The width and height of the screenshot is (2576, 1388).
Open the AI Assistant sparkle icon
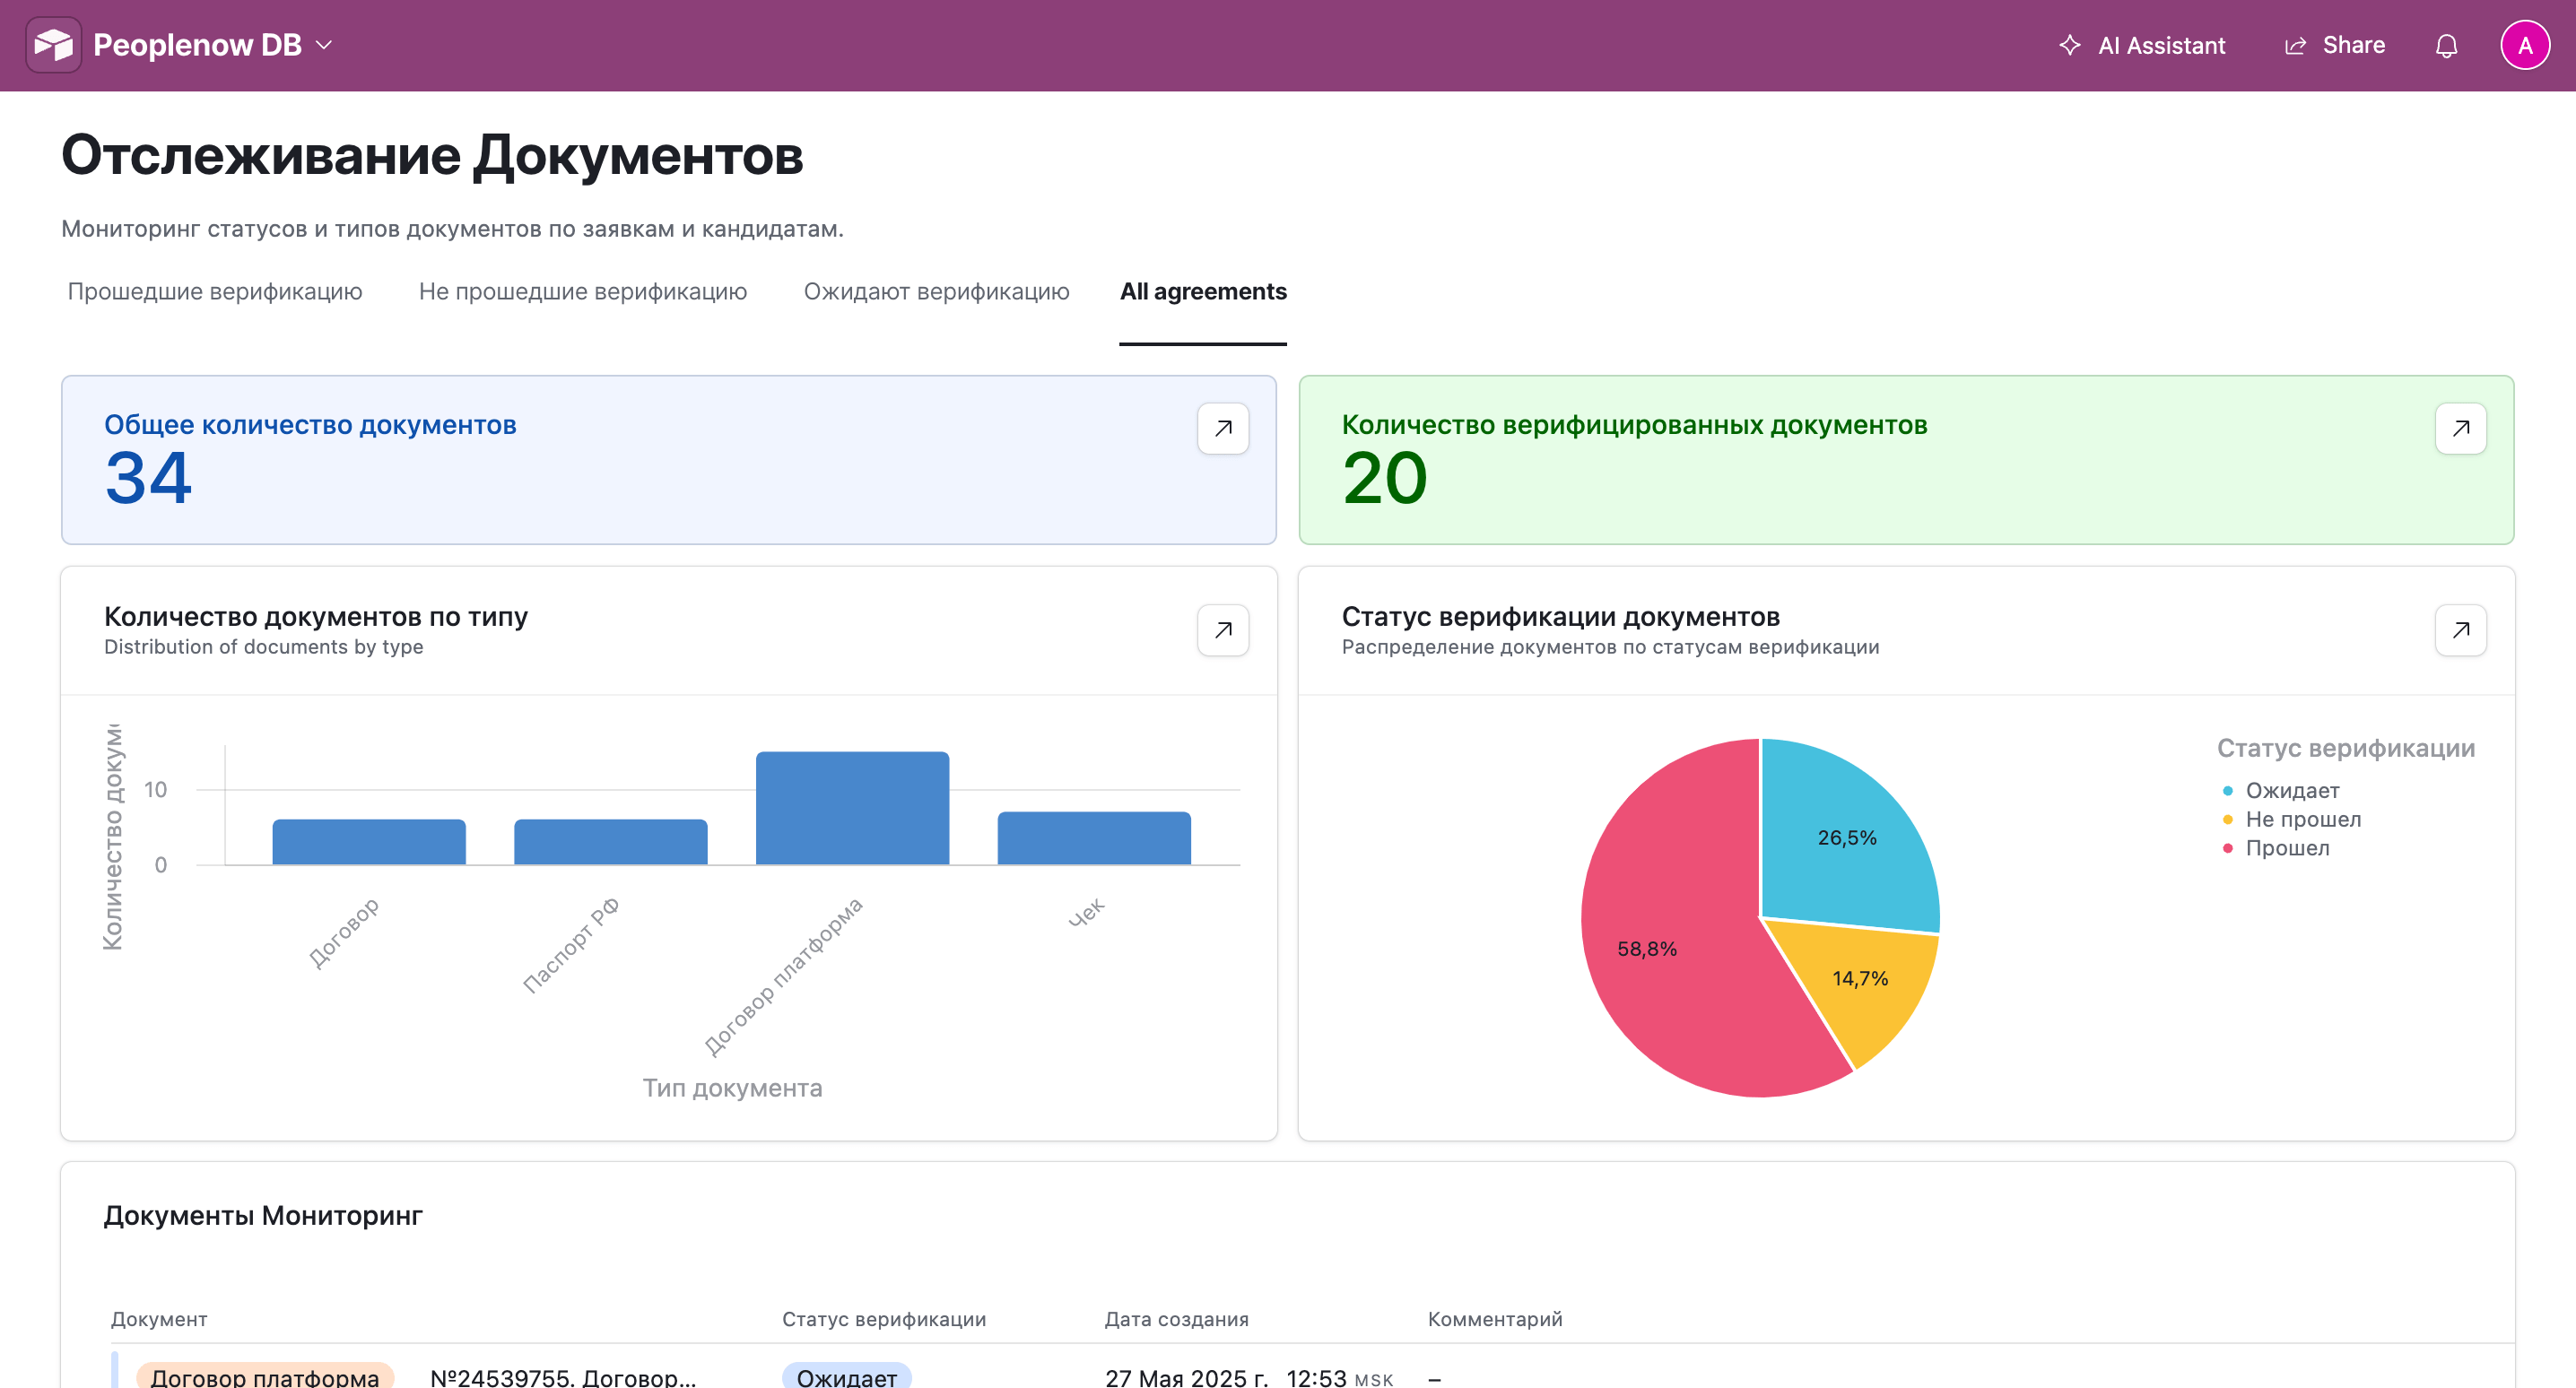pyautogui.click(x=2069, y=45)
